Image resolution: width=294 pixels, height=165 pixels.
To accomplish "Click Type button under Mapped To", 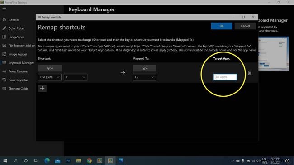I will pyautogui.click(x=144, y=68).
